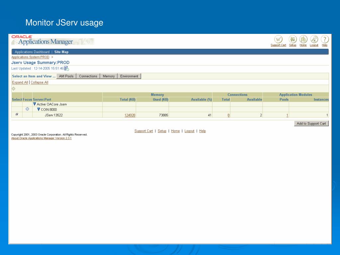340x255 pixels.
Task: Click the available percent value 41
Action: pyautogui.click(x=210, y=115)
